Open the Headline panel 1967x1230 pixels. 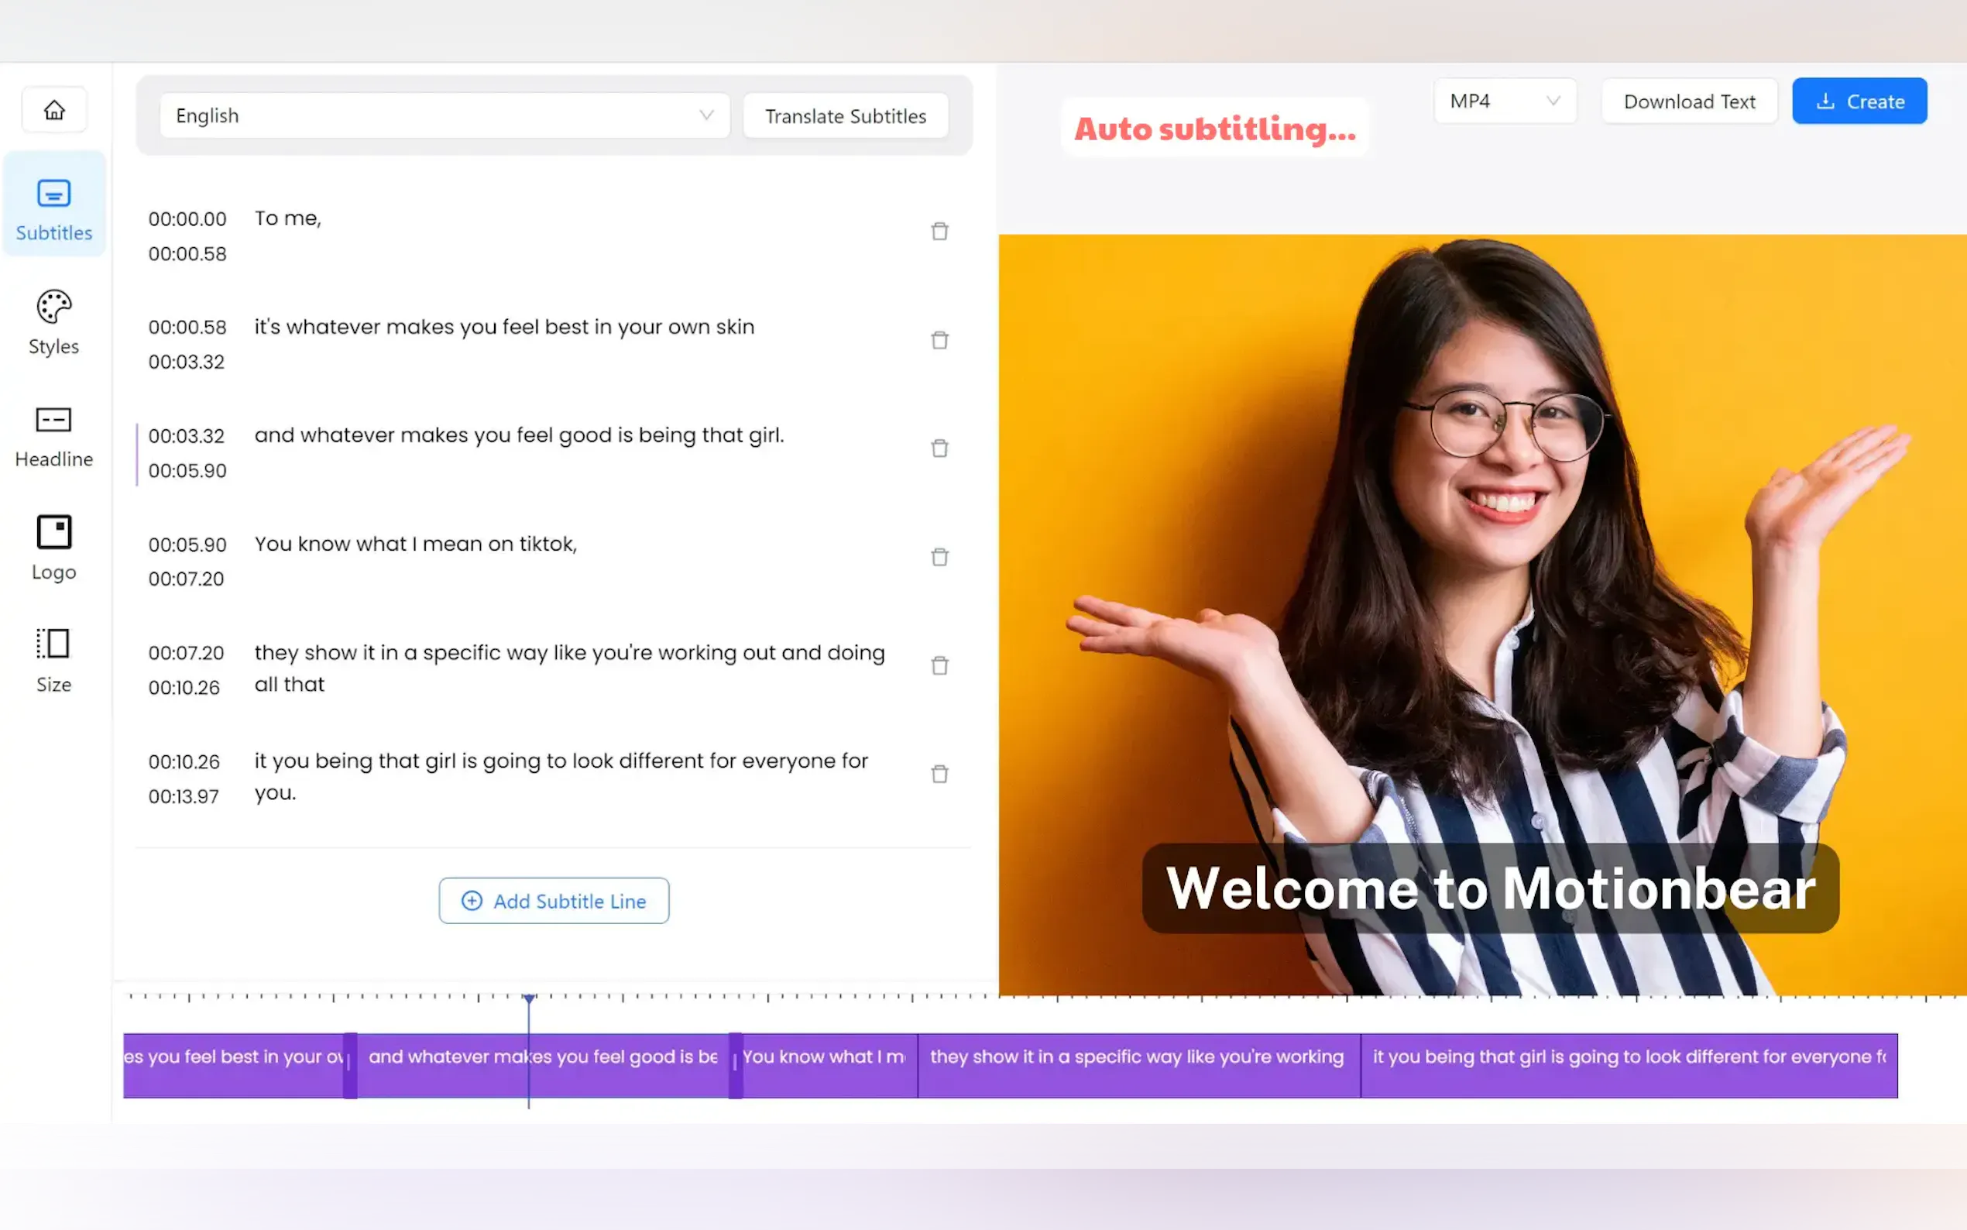tap(53, 436)
